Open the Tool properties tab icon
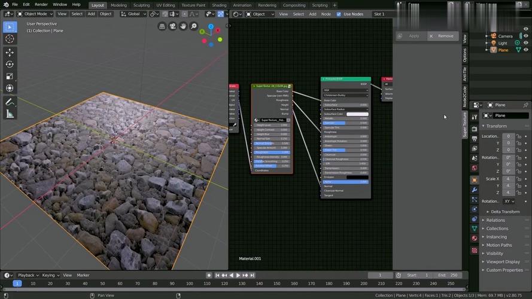The width and height of the screenshot is (532, 299). tap(475, 117)
